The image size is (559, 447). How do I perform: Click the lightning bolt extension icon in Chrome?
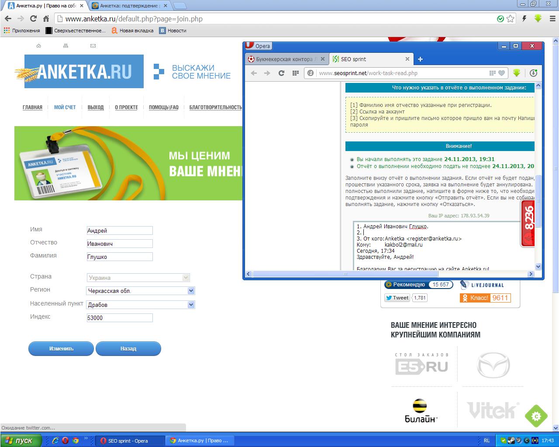coord(524,19)
